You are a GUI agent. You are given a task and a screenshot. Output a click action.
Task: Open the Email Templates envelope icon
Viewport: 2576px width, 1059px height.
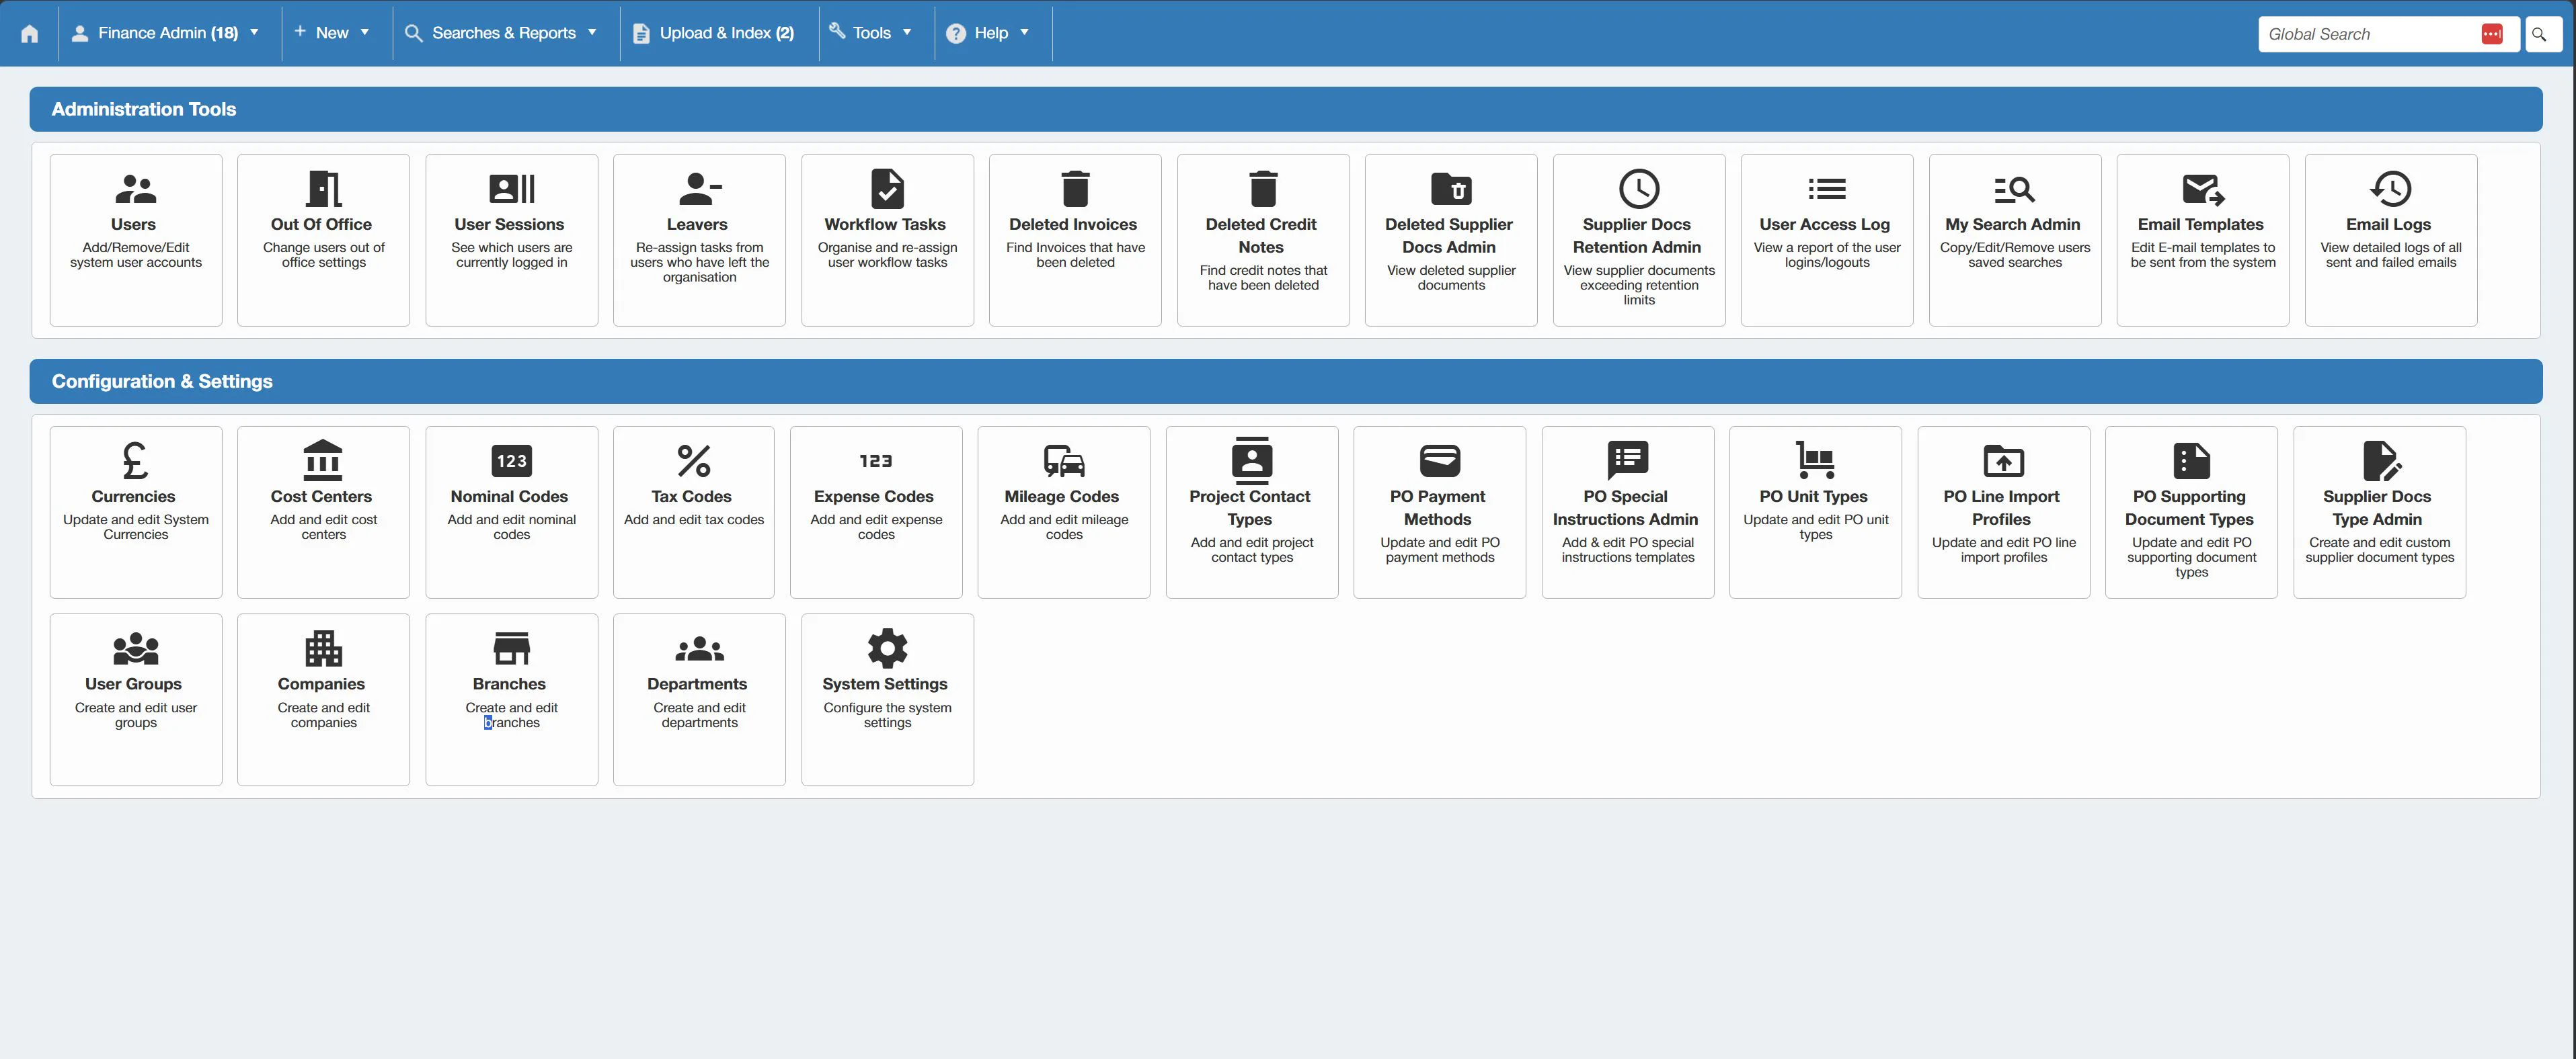[2203, 188]
